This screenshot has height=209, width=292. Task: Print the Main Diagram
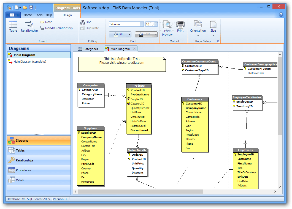pos(180,26)
